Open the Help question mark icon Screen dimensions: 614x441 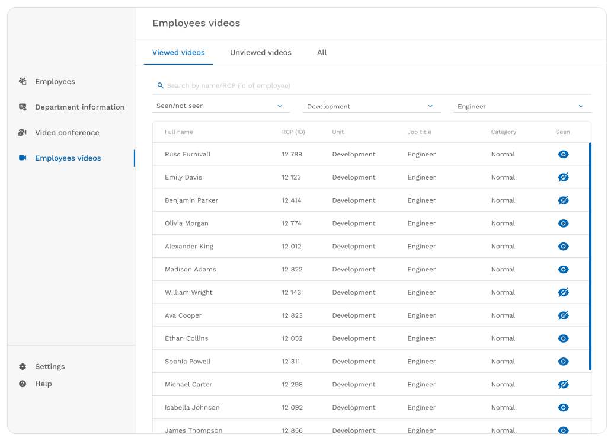pyautogui.click(x=23, y=384)
